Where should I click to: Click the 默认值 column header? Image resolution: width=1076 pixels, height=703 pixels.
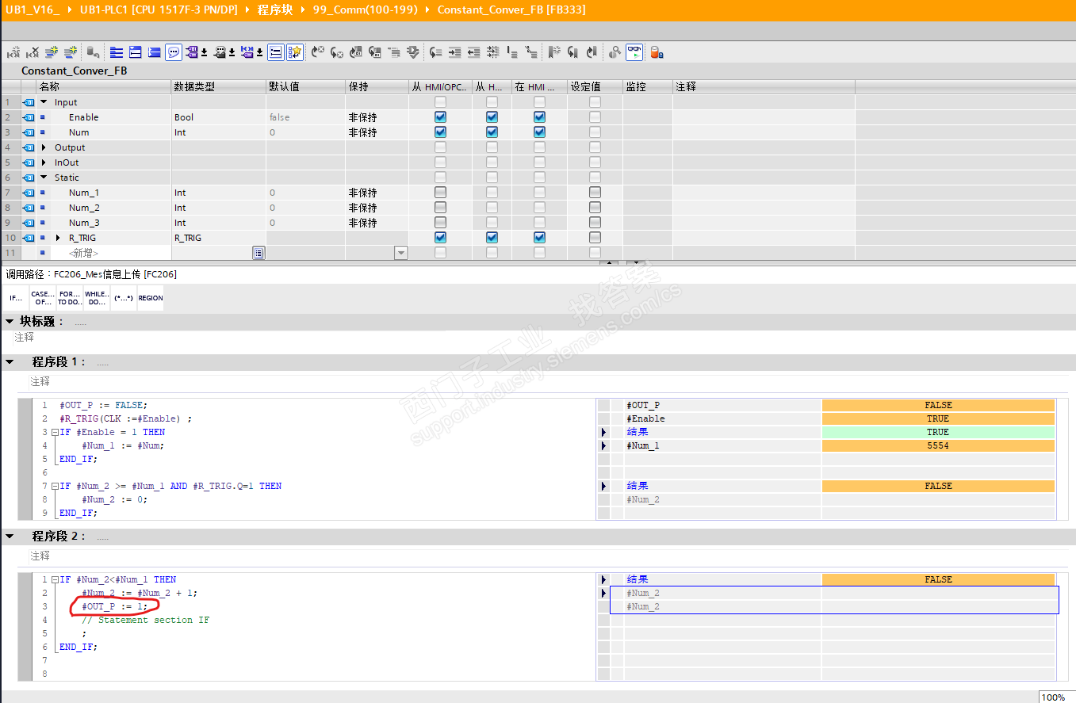pos(305,86)
